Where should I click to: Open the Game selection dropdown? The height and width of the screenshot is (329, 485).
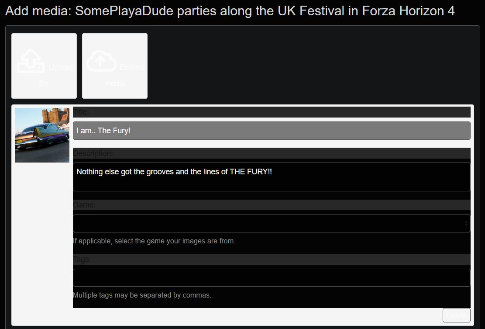272,223
